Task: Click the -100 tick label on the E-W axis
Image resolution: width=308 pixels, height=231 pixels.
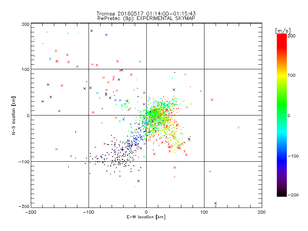Action: [89, 212]
